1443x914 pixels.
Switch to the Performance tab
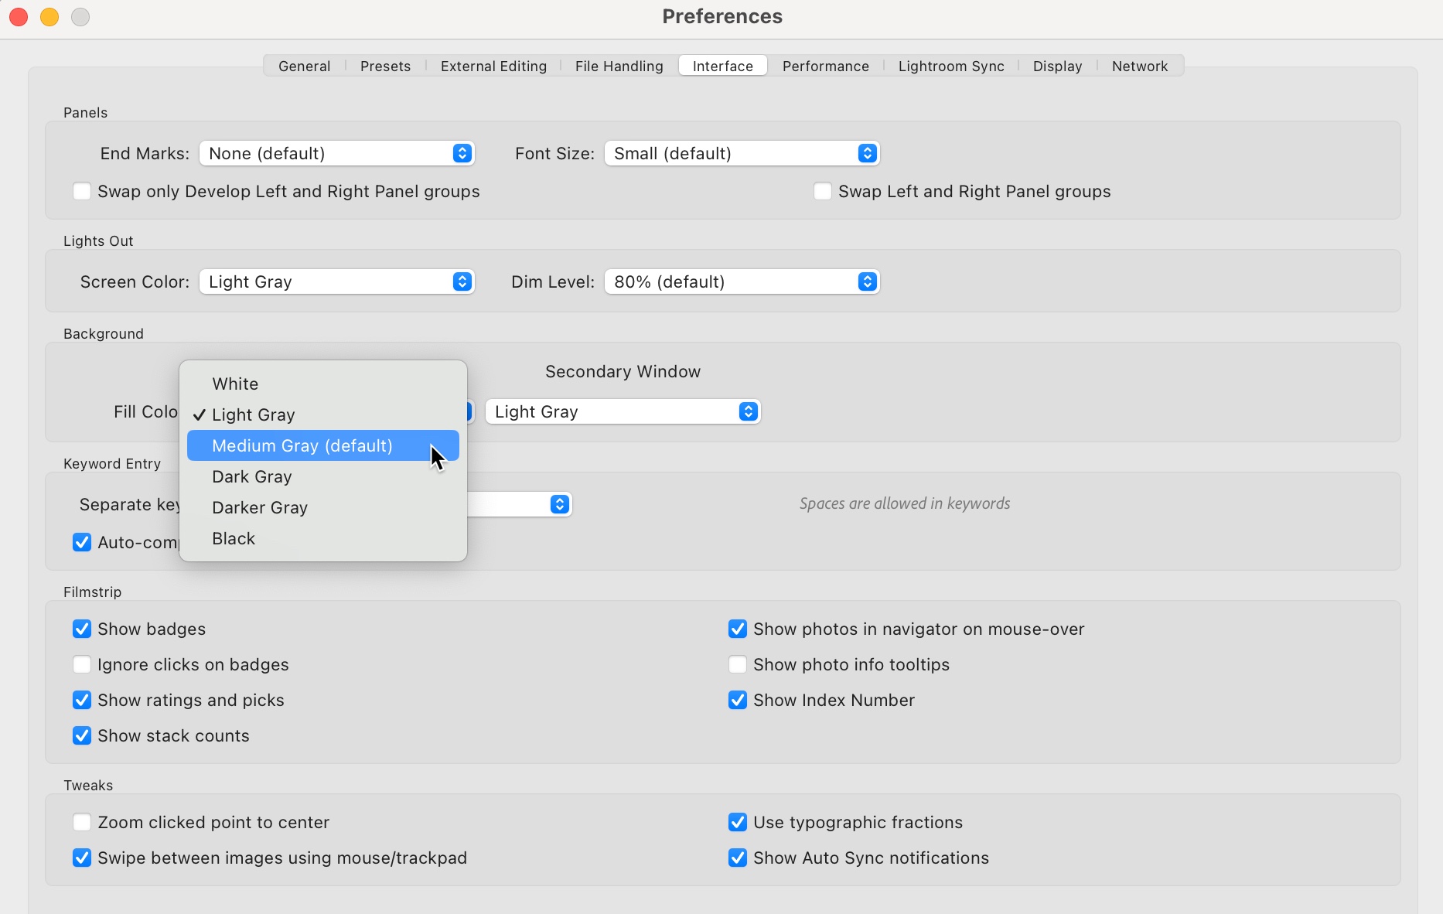coord(824,66)
